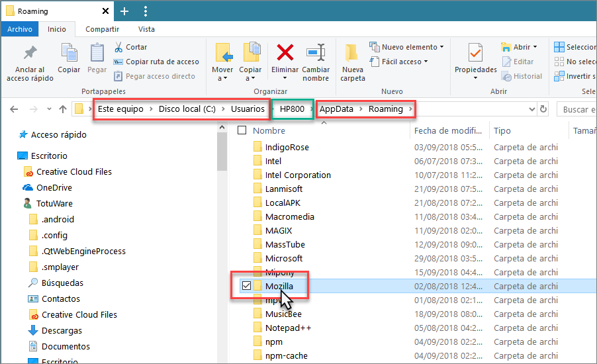Click the navigation pane scrollbar thumb
This screenshot has height=364, width=597.
[222, 152]
